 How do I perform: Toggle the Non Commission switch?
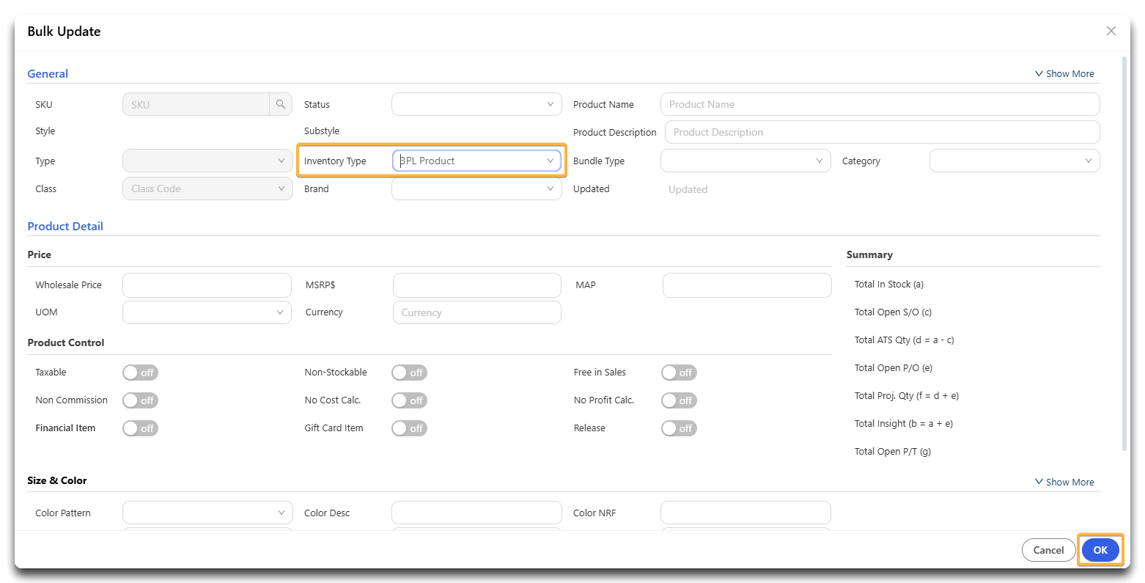(140, 400)
